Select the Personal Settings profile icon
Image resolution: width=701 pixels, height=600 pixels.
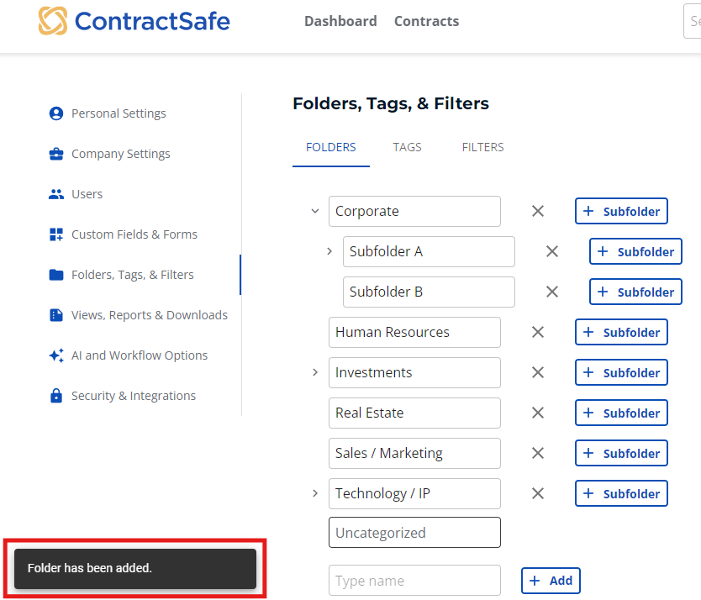click(55, 113)
